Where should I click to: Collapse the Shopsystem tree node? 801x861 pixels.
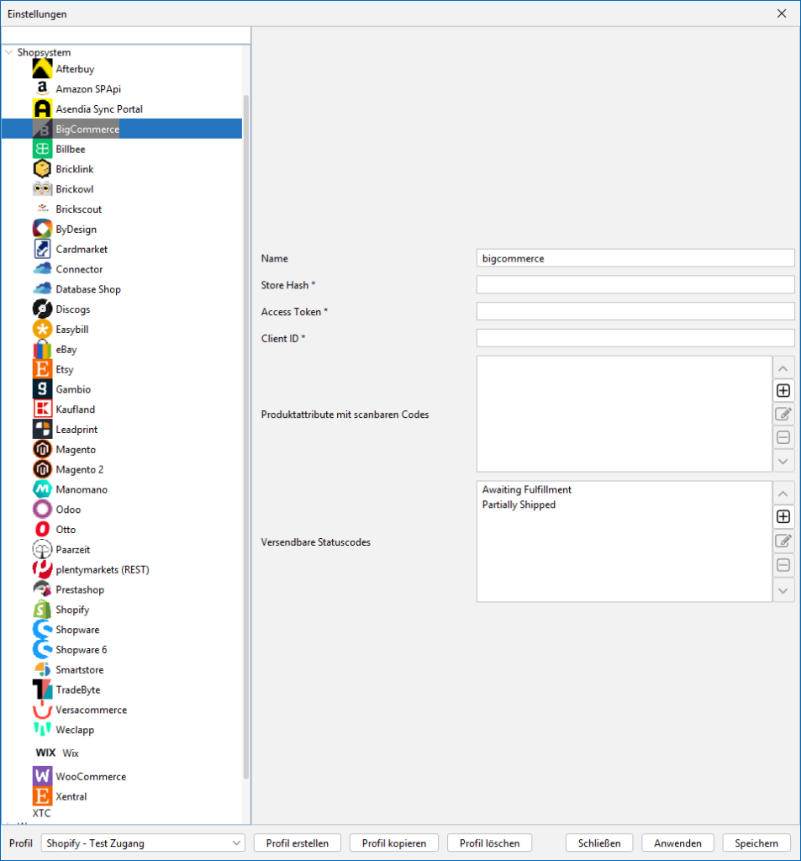click(9, 52)
